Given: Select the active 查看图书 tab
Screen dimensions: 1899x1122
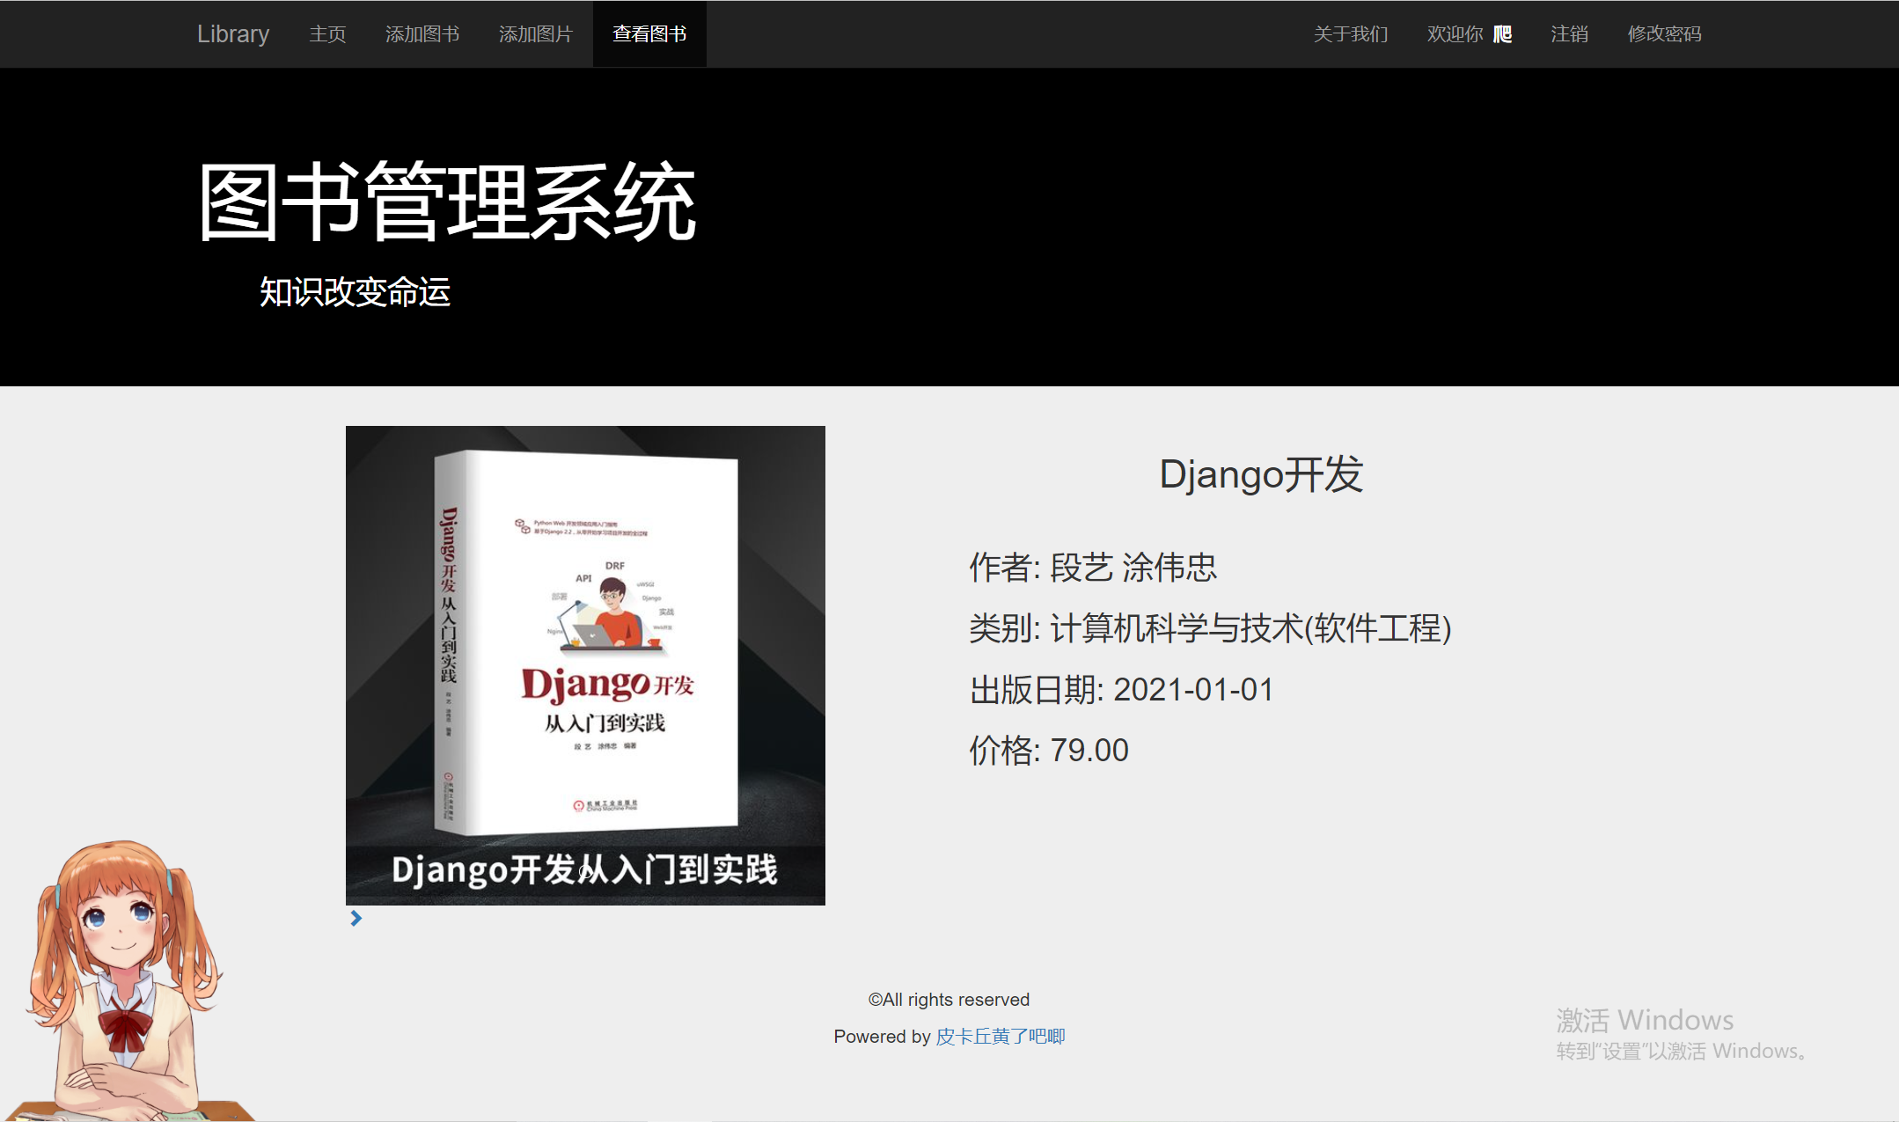Looking at the screenshot, I should [649, 34].
